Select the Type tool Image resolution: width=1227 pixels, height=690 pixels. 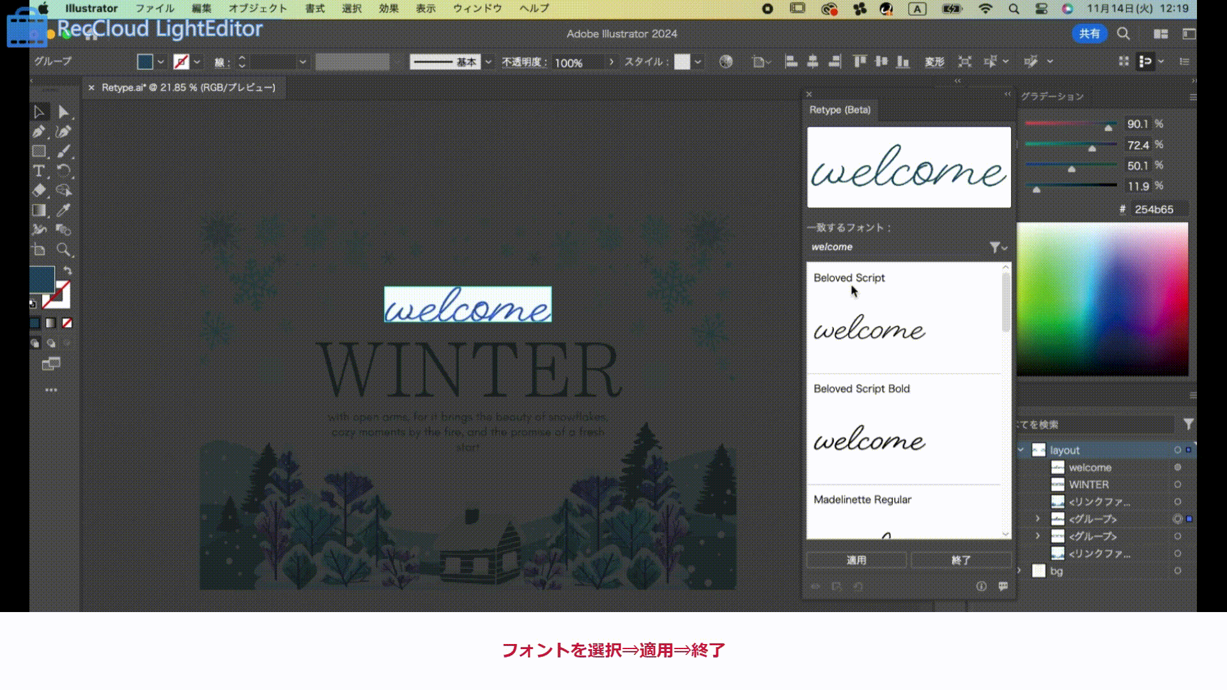(38, 171)
